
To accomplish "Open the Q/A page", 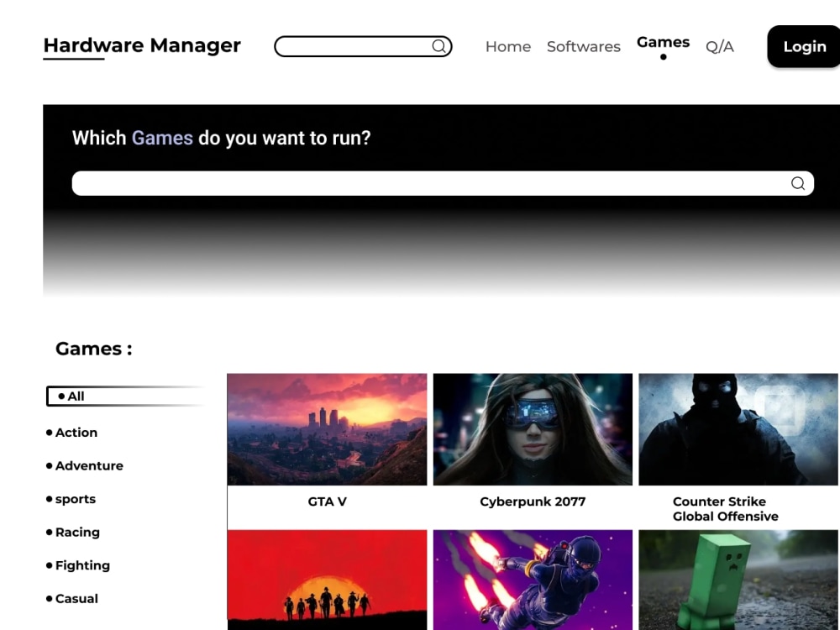I will tap(720, 46).
